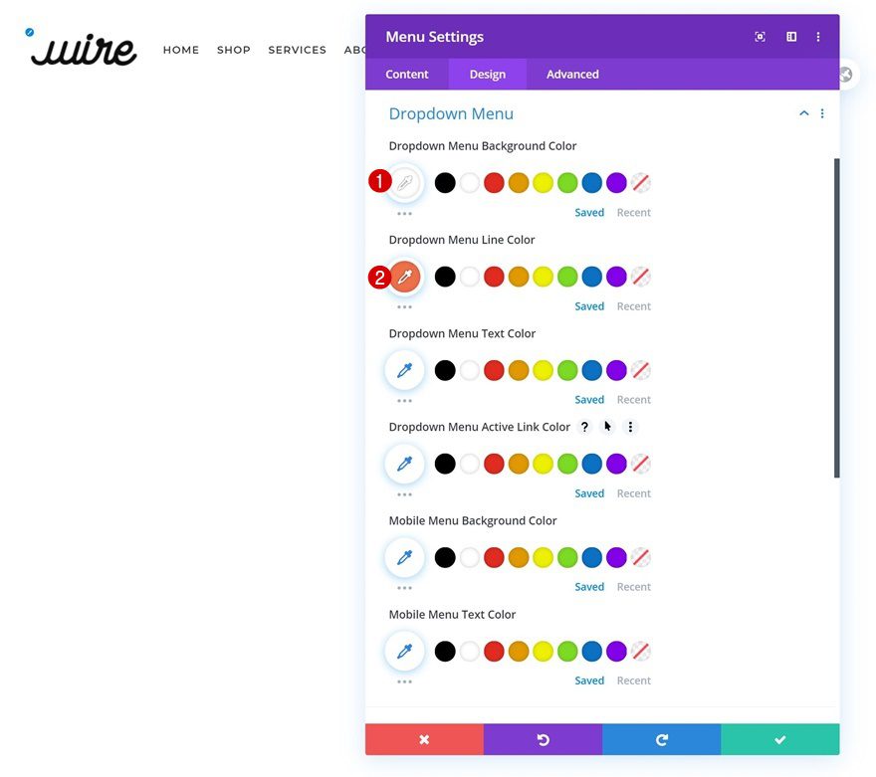This screenshot has width=876, height=777.
Task: Expand extra swatches under Mobile Menu Text Color
Action: pyautogui.click(x=404, y=680)
